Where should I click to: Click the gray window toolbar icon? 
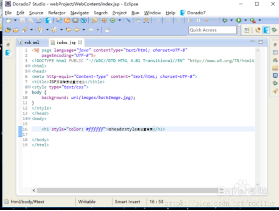click(x=75, y=20)
